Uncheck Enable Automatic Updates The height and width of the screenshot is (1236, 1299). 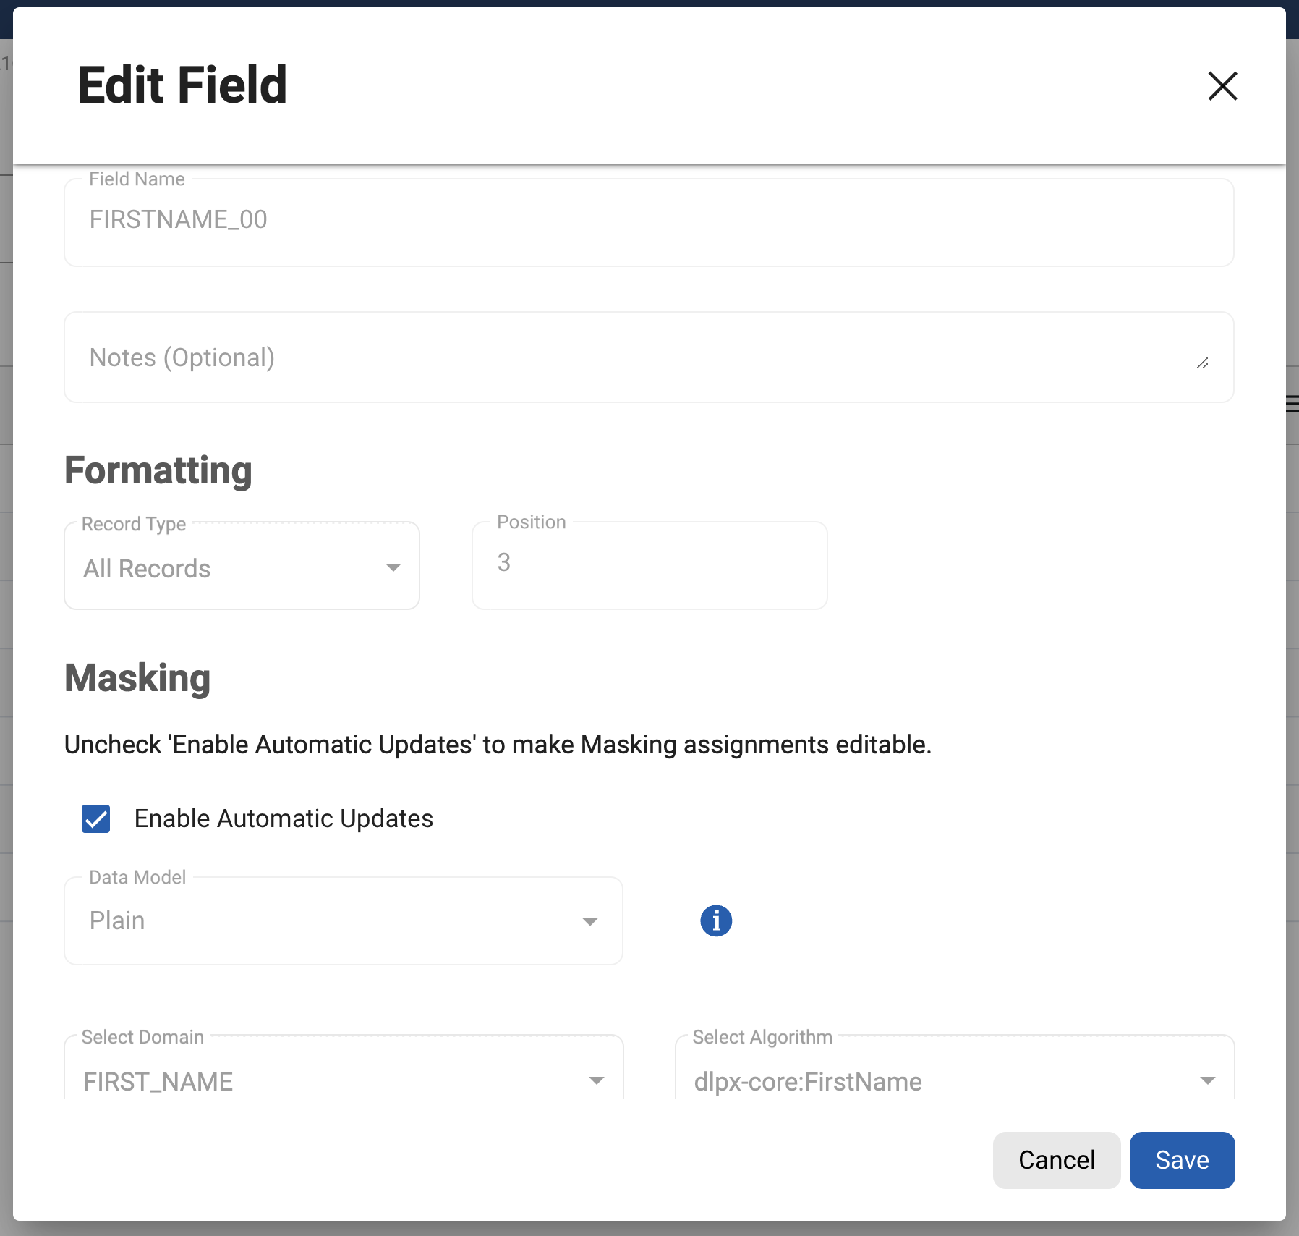pos(95,818)
